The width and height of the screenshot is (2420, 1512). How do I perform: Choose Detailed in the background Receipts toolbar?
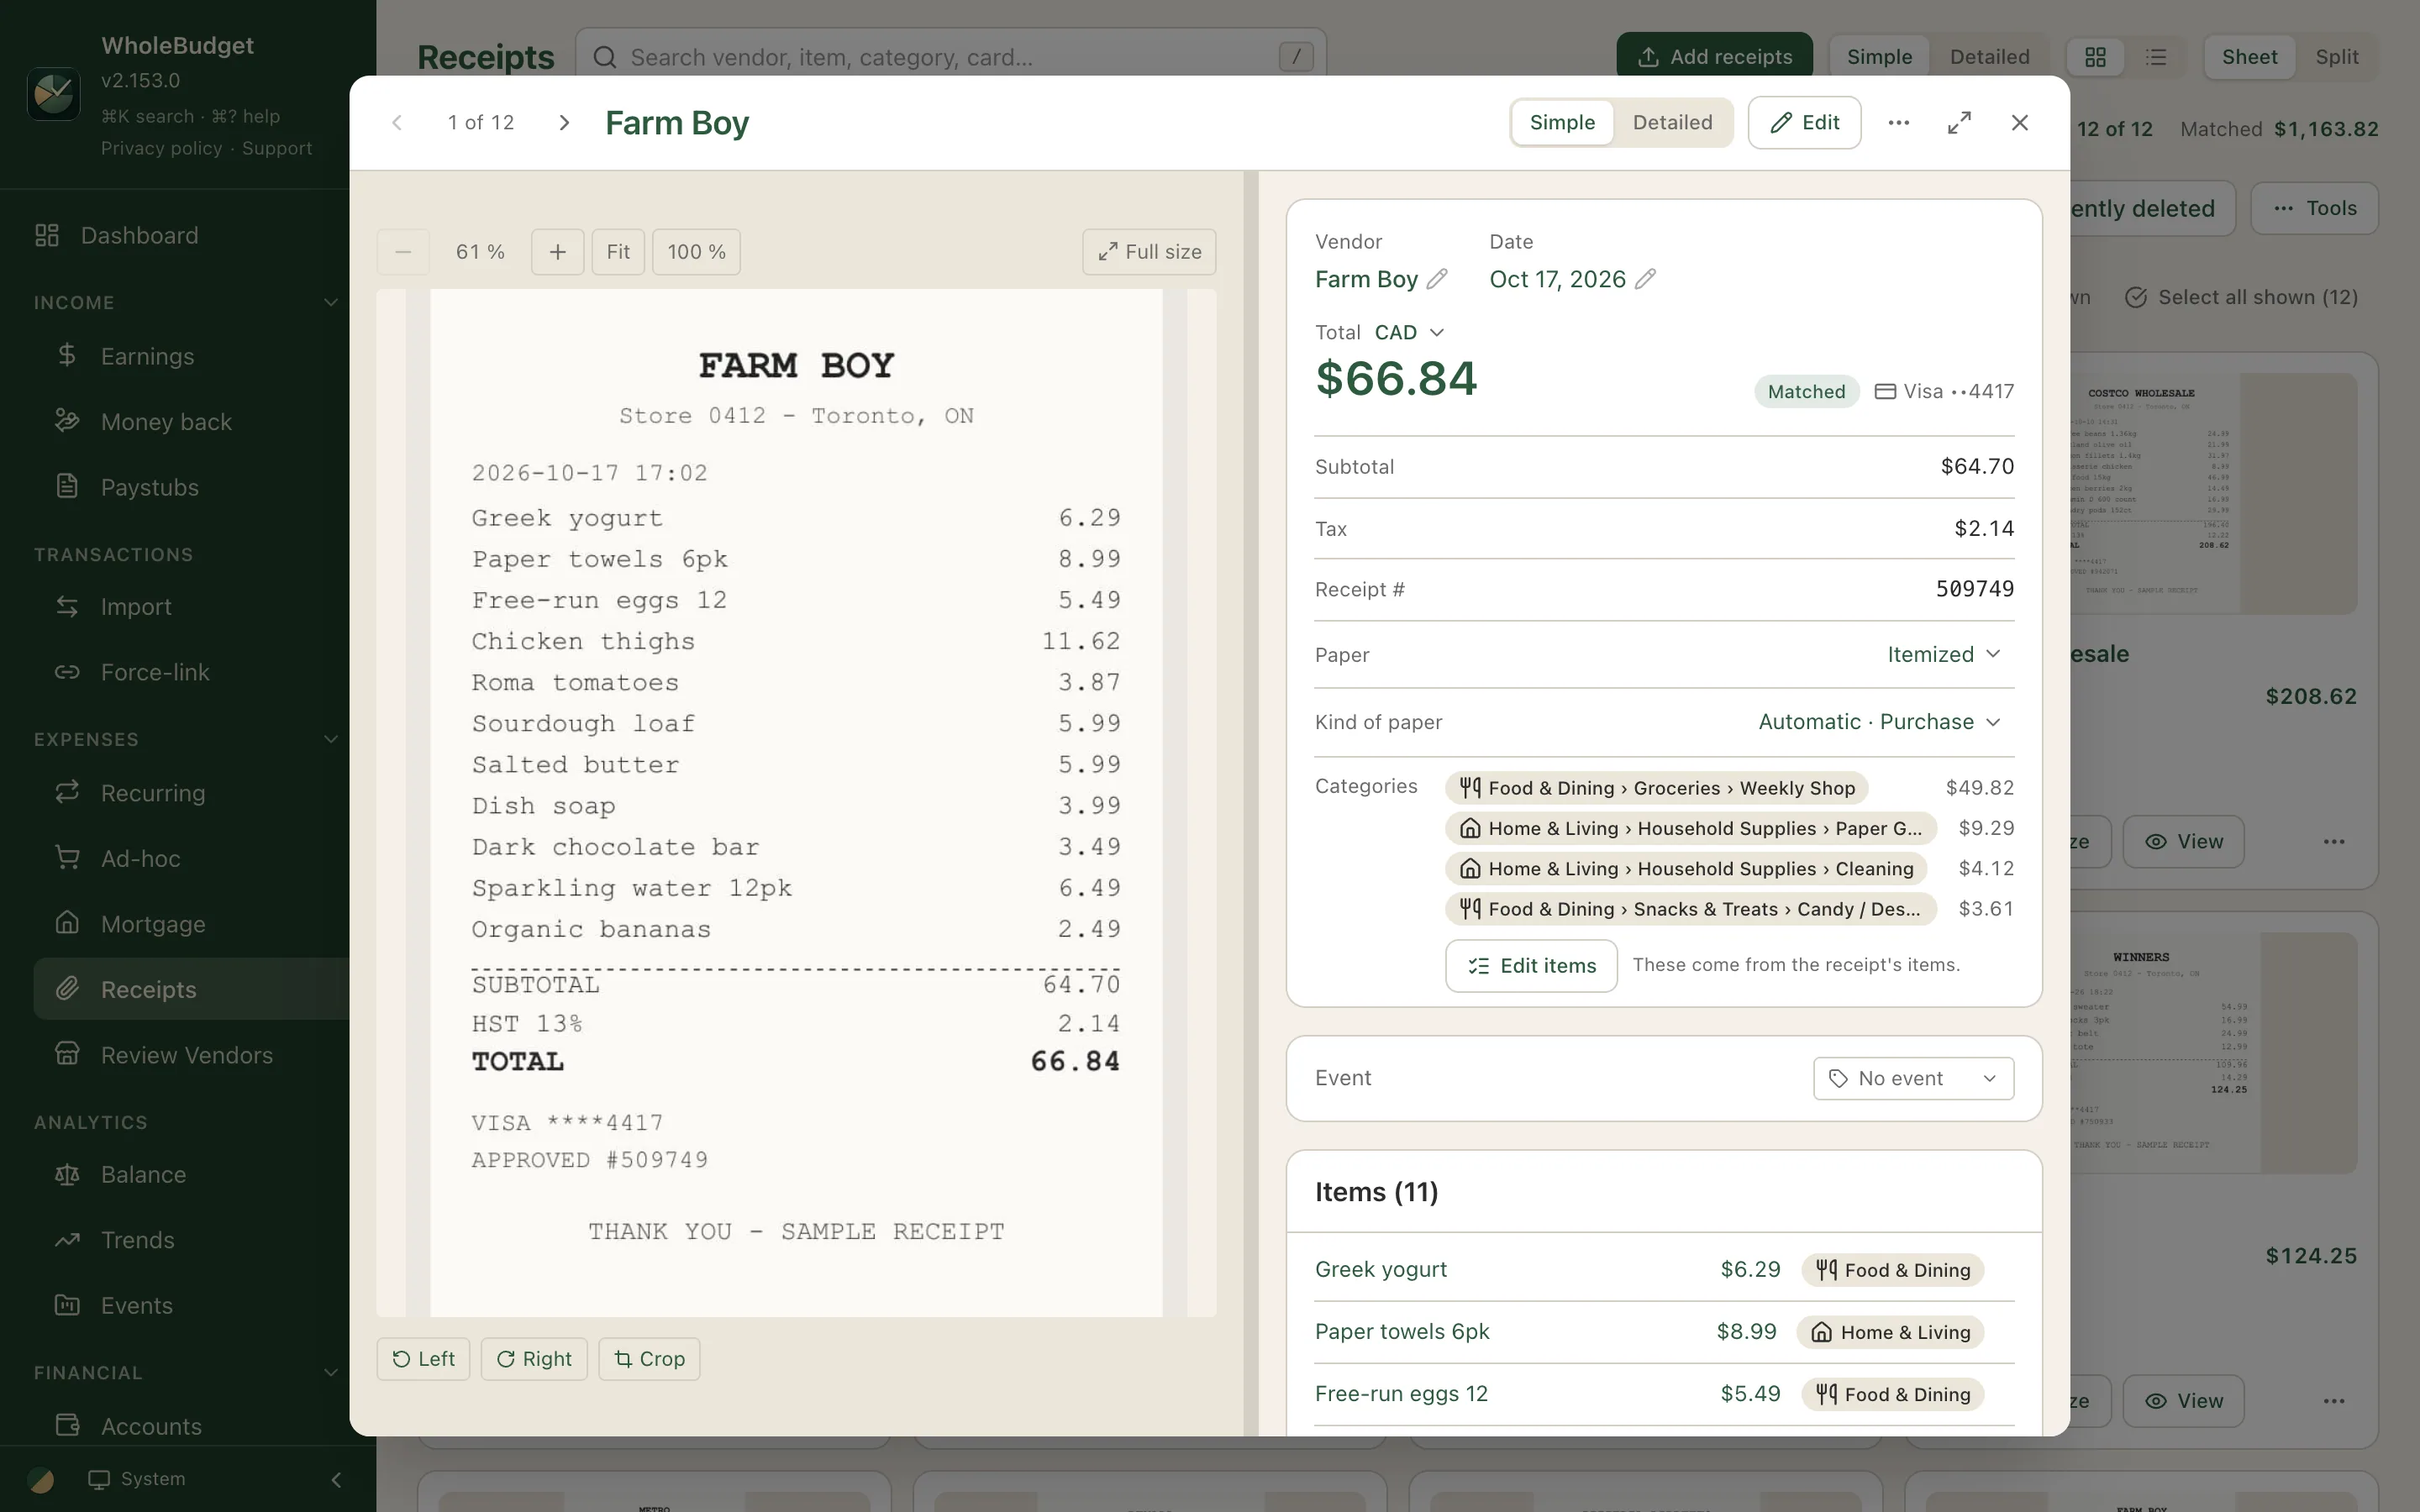point(1989,57)
